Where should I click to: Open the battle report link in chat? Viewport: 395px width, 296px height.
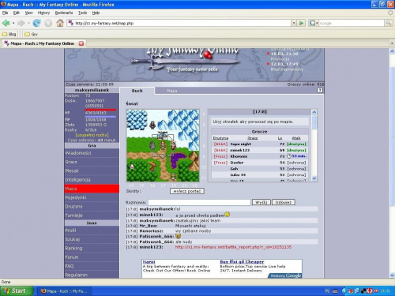pyautogui.click(x=233, y=247)
